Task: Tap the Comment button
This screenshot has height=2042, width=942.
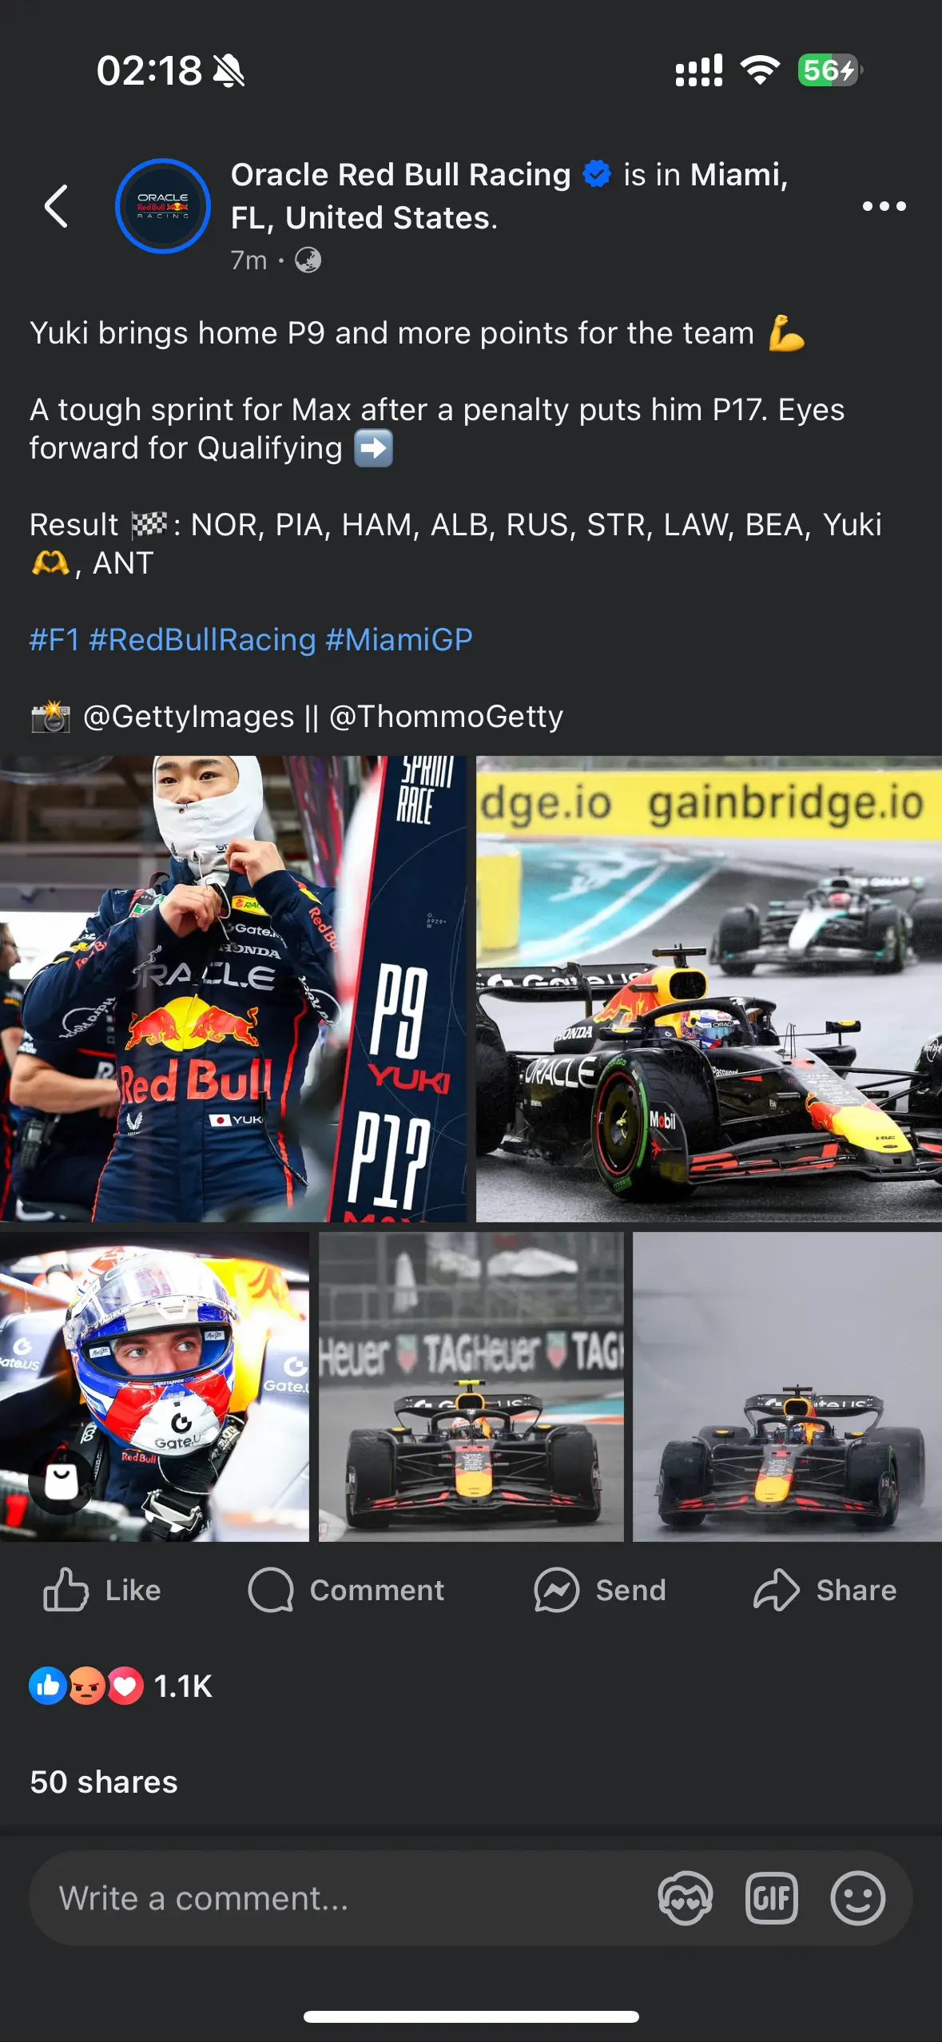Action: click(x=345, y=1590)
